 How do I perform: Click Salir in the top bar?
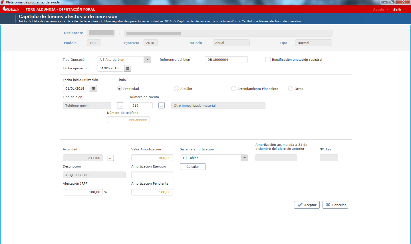click(x=397, y=9)
